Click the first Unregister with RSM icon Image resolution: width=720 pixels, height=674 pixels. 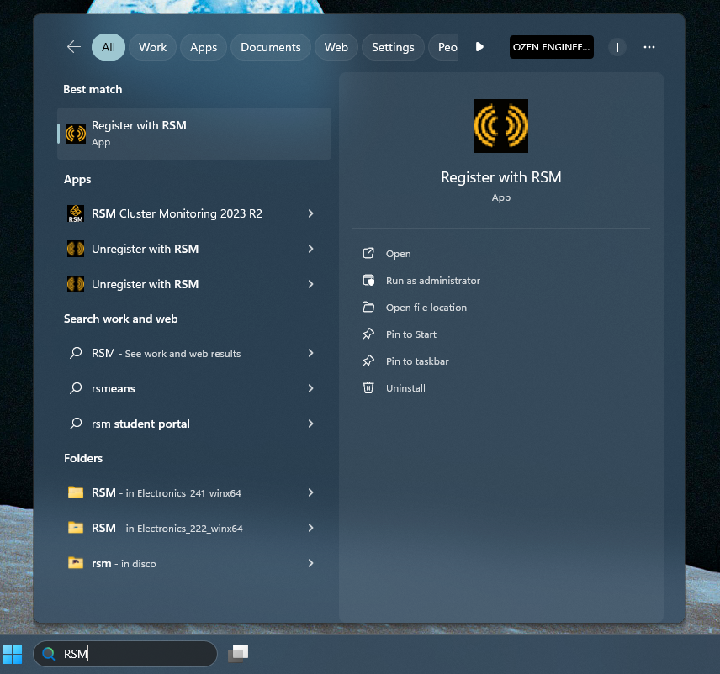(x=76, y=249)
